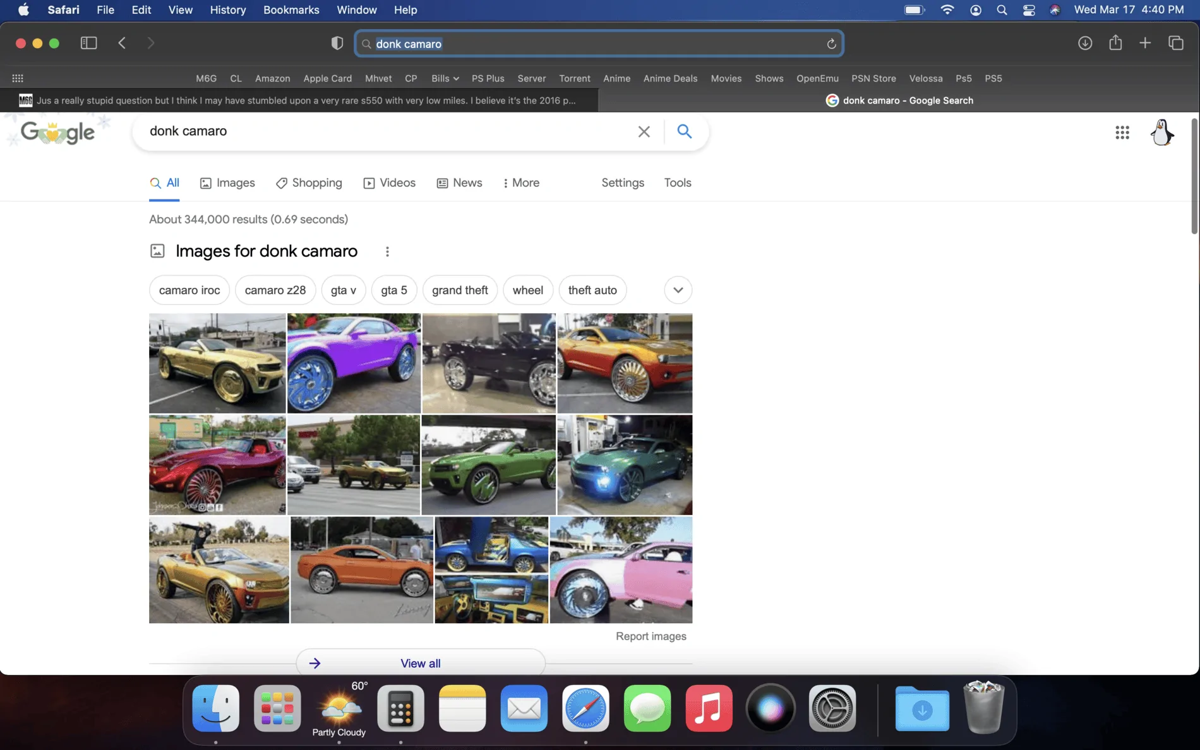The image size is (1200, 750).
Task: Switch to the Images search tab
Action: point(227,182)
